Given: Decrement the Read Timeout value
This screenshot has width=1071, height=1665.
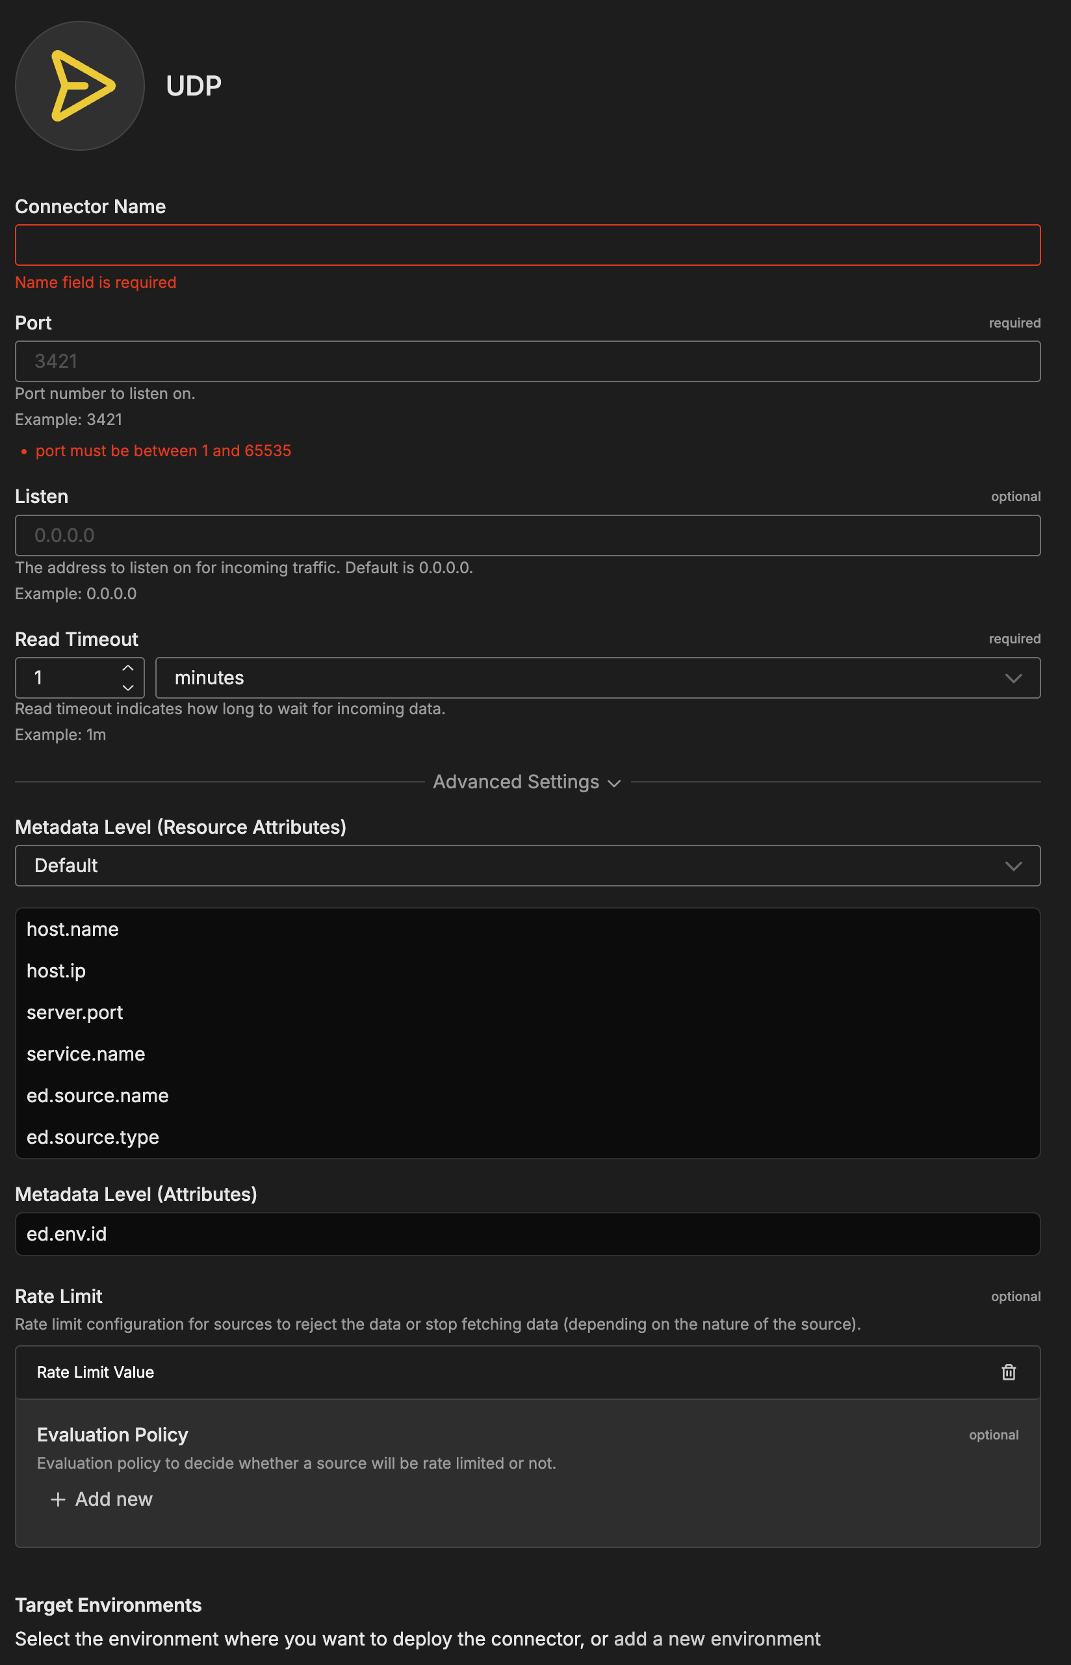Looking at the screenshot, I should [128, 687].
